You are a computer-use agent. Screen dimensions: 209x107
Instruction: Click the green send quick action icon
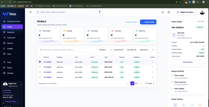point(192,105)
